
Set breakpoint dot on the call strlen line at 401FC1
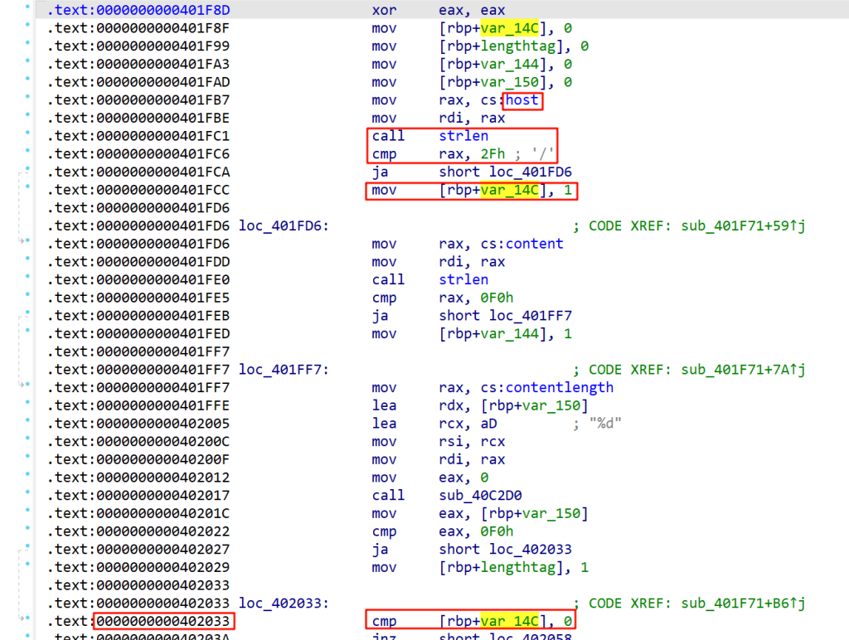click(28, 136)
